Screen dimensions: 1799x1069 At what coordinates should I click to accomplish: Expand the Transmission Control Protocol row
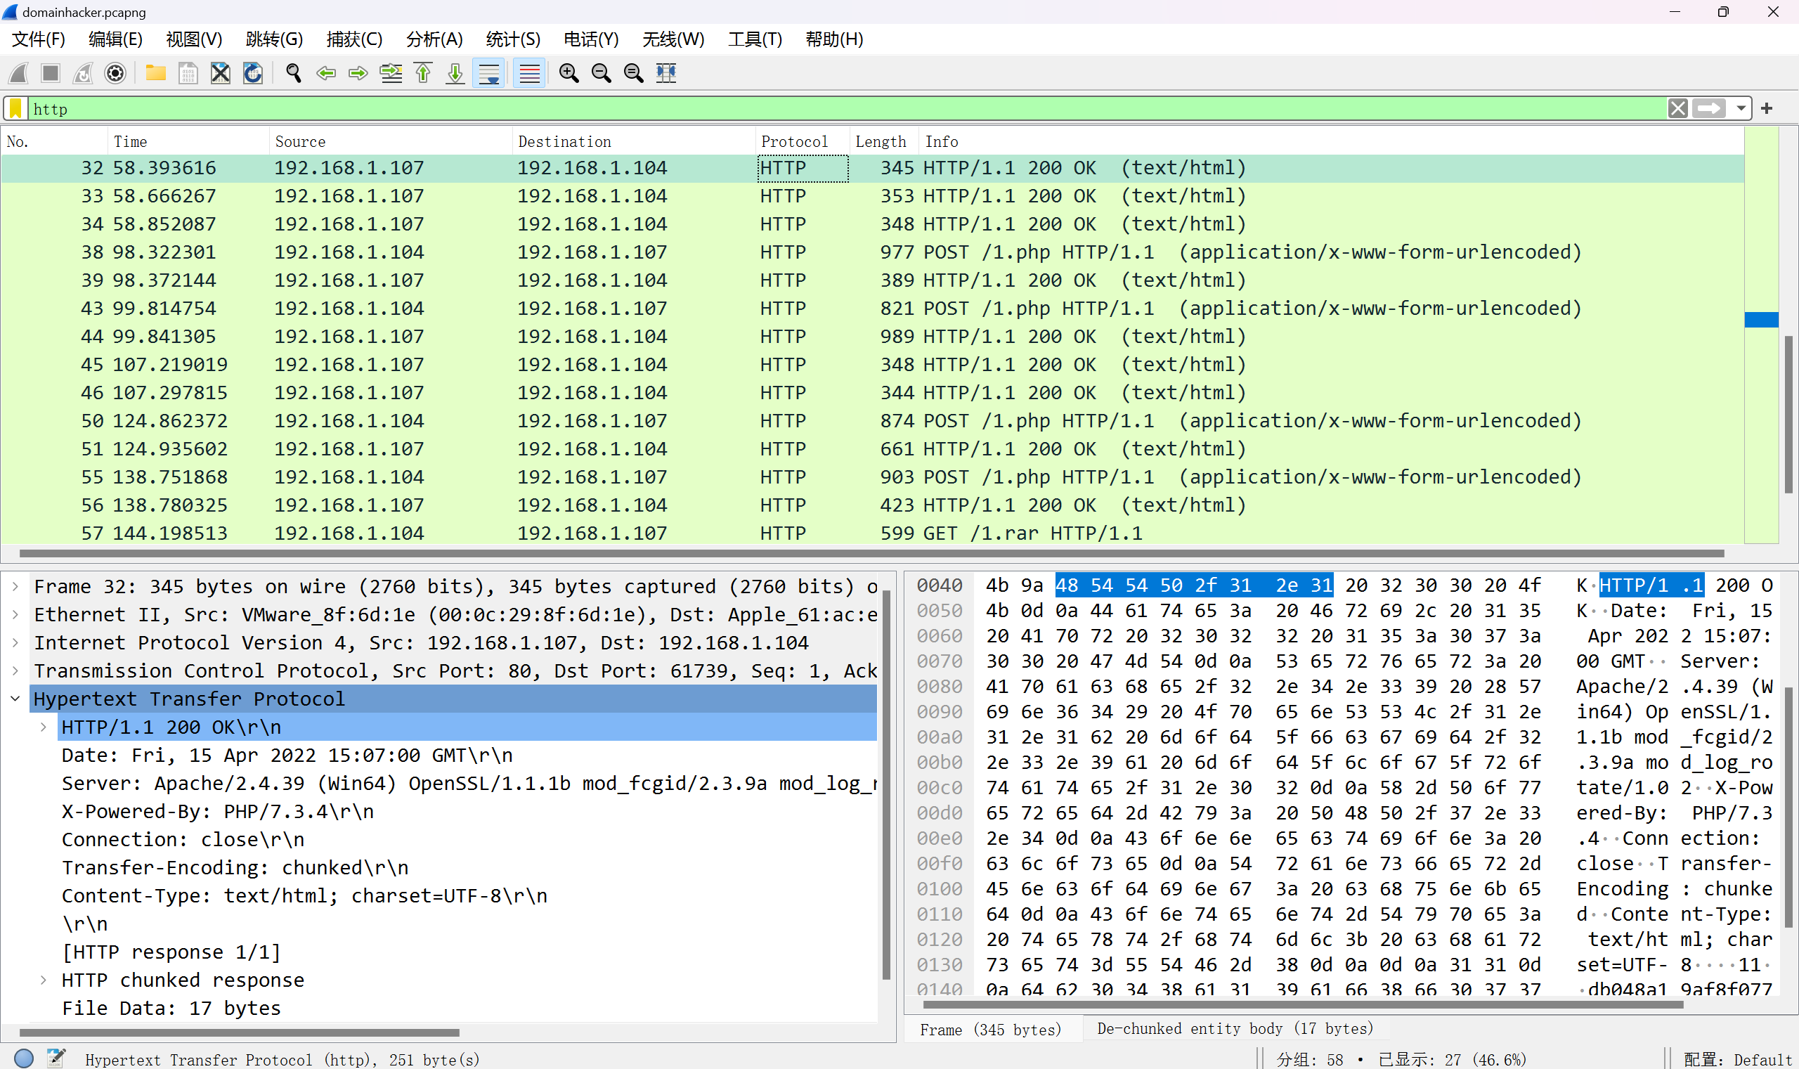tap(15, 670)
